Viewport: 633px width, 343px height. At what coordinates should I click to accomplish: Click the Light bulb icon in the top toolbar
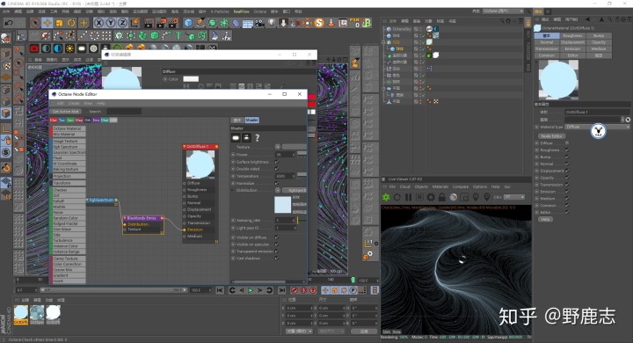pos(272,23)
